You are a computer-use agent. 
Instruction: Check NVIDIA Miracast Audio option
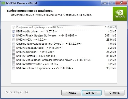[13, 48]
